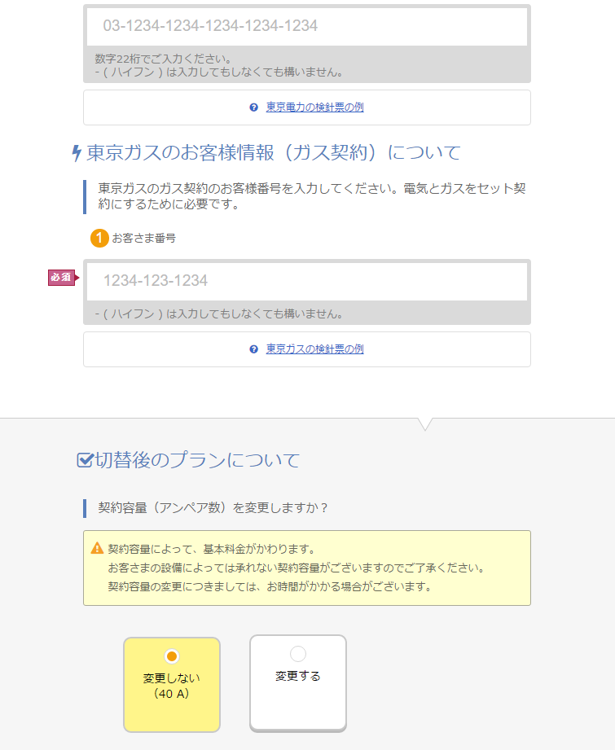Image resolution: width=615 pixels, height=750 pixels.
Task: Click the 東京ガスのお客様情報（ガス契約）について heading
Action: click(x=273, y=153)
